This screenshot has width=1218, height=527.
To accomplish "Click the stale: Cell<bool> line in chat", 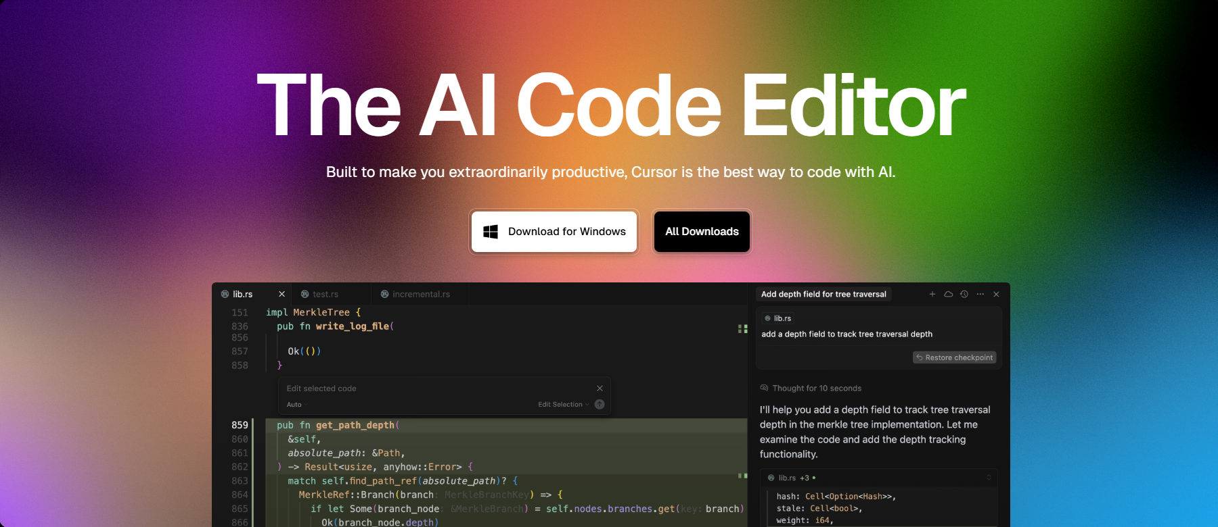I will coord(819,508).
